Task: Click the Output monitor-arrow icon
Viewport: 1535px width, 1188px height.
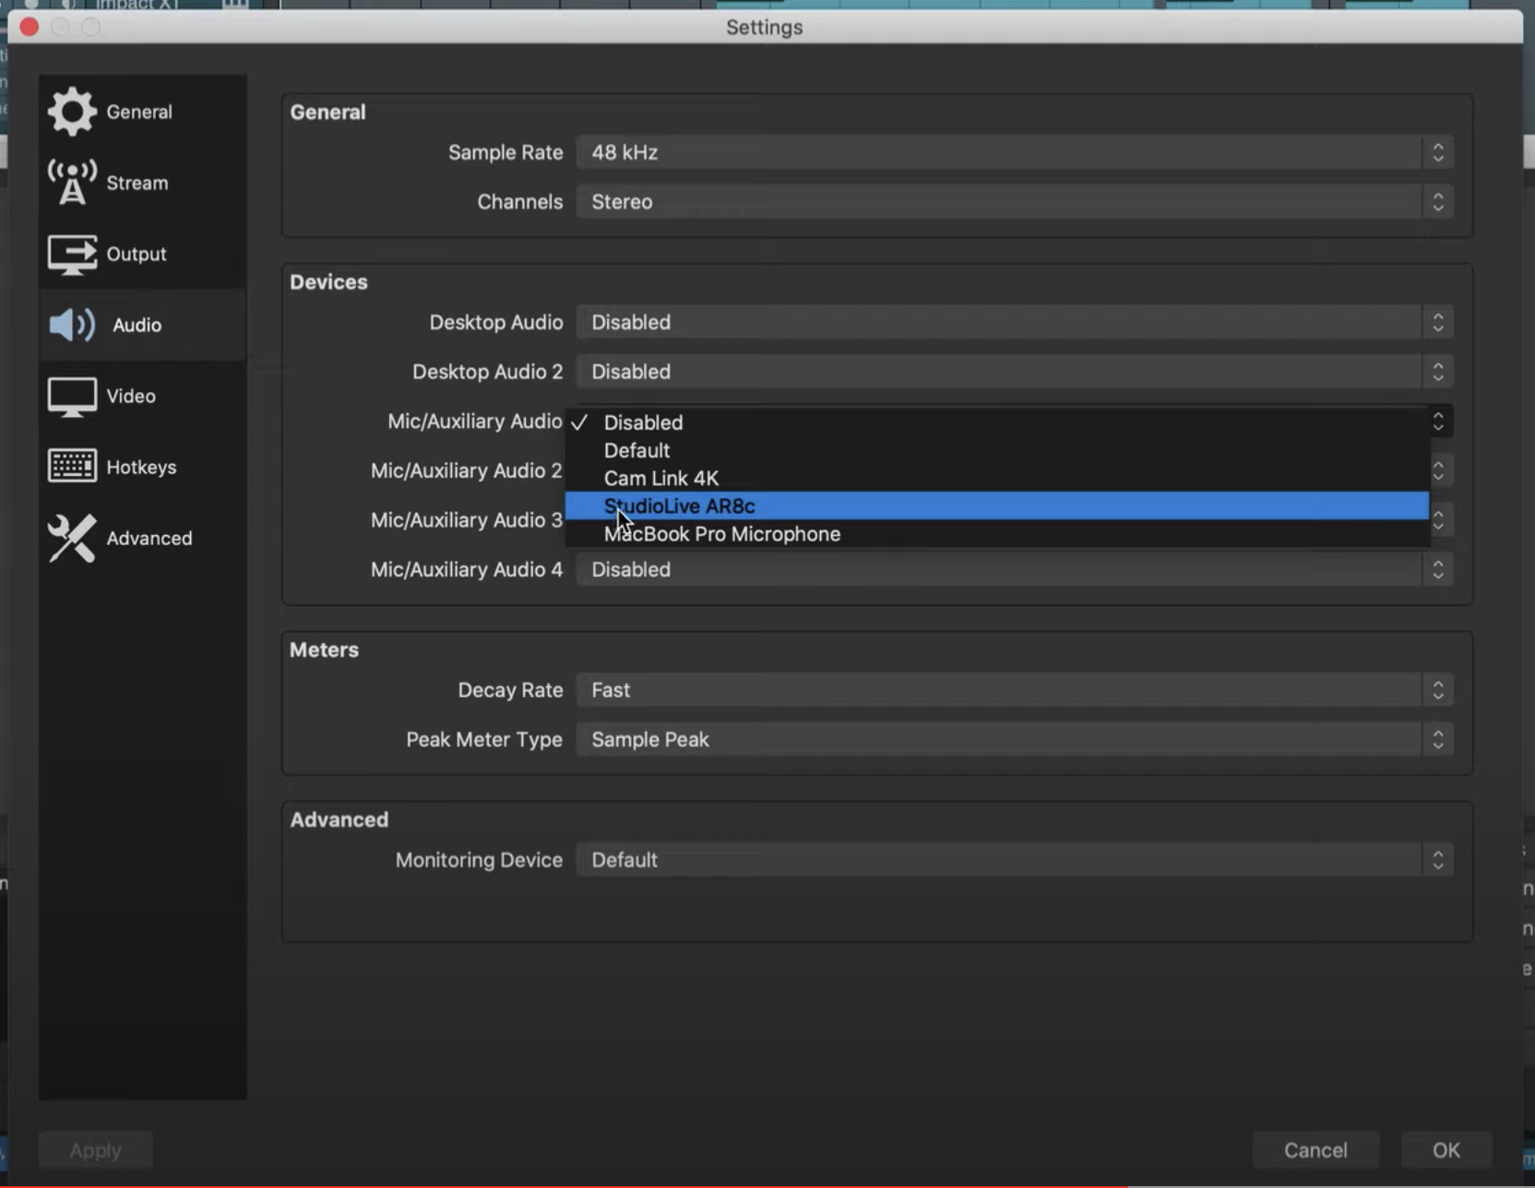Action: (x=72, y=254)
